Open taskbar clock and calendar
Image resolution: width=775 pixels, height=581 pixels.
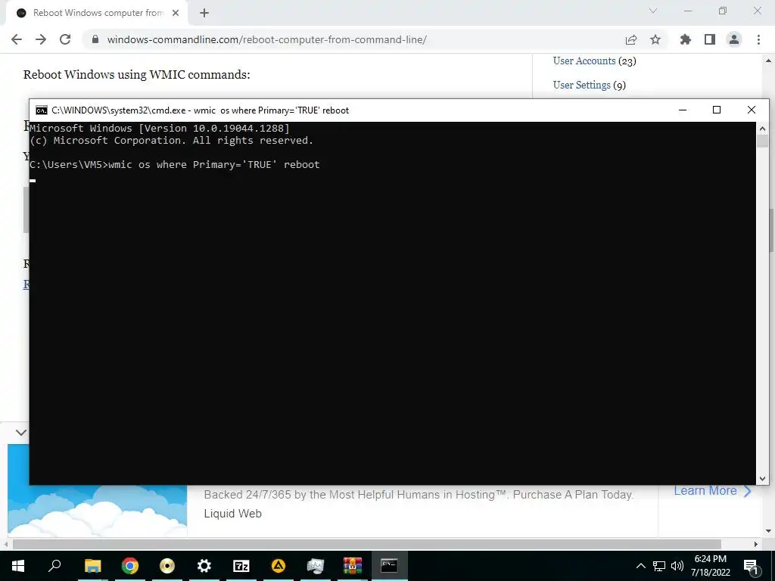(x=711, y=566)
